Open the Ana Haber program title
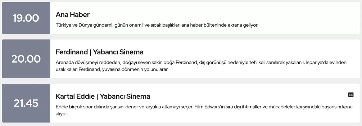362x126 pixels. [x=73, y=14]
